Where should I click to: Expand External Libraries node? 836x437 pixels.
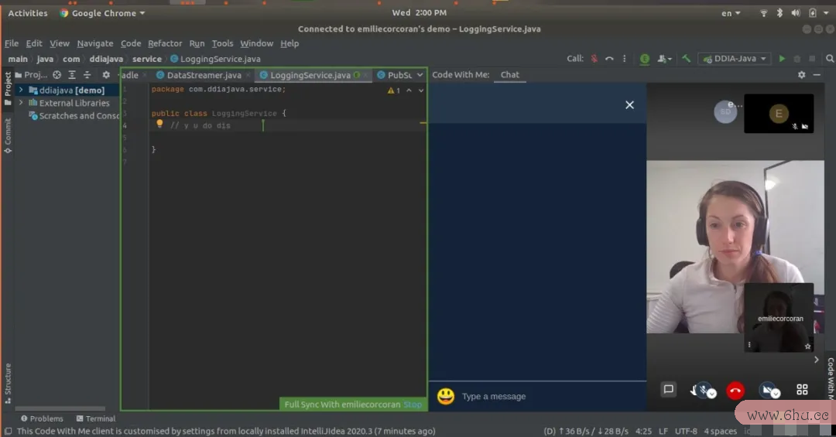[21, 103]
